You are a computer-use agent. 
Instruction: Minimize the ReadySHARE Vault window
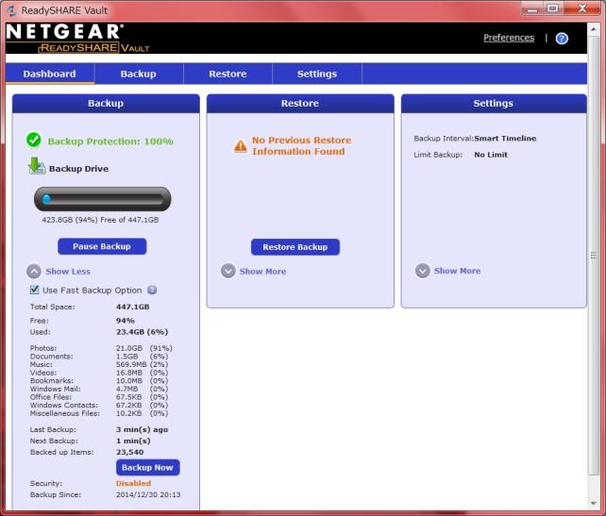click(532, 8)
